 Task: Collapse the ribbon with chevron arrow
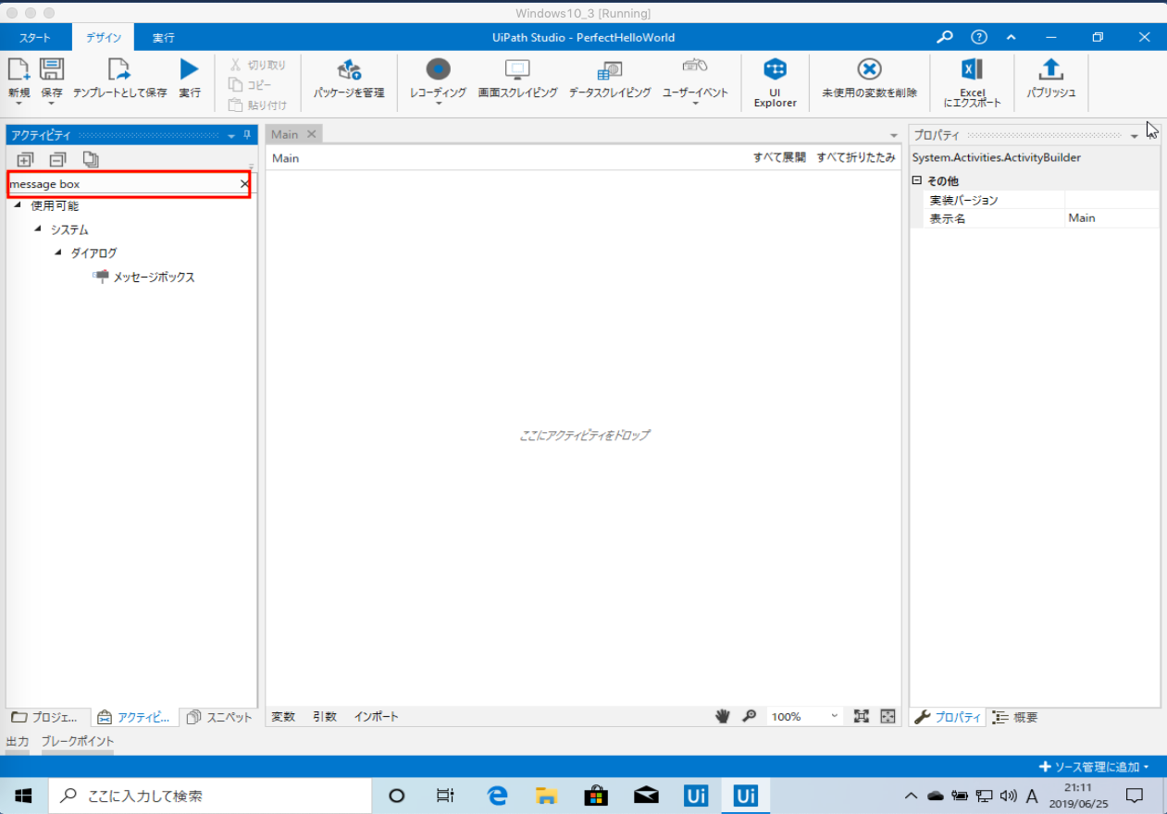[1011, 37]
